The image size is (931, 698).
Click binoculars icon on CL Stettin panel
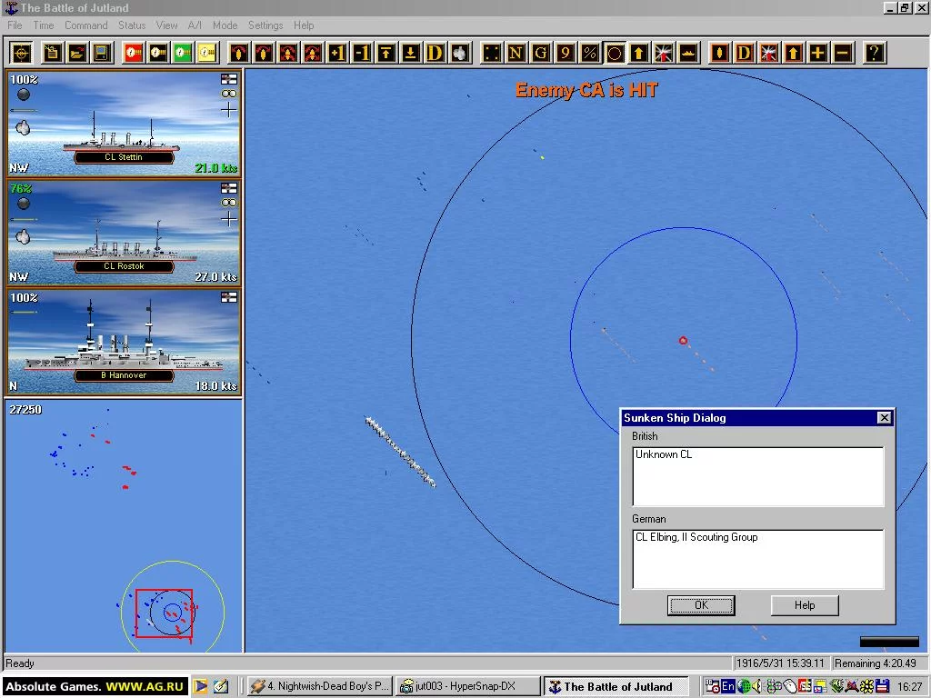click(x=228, y=94)
